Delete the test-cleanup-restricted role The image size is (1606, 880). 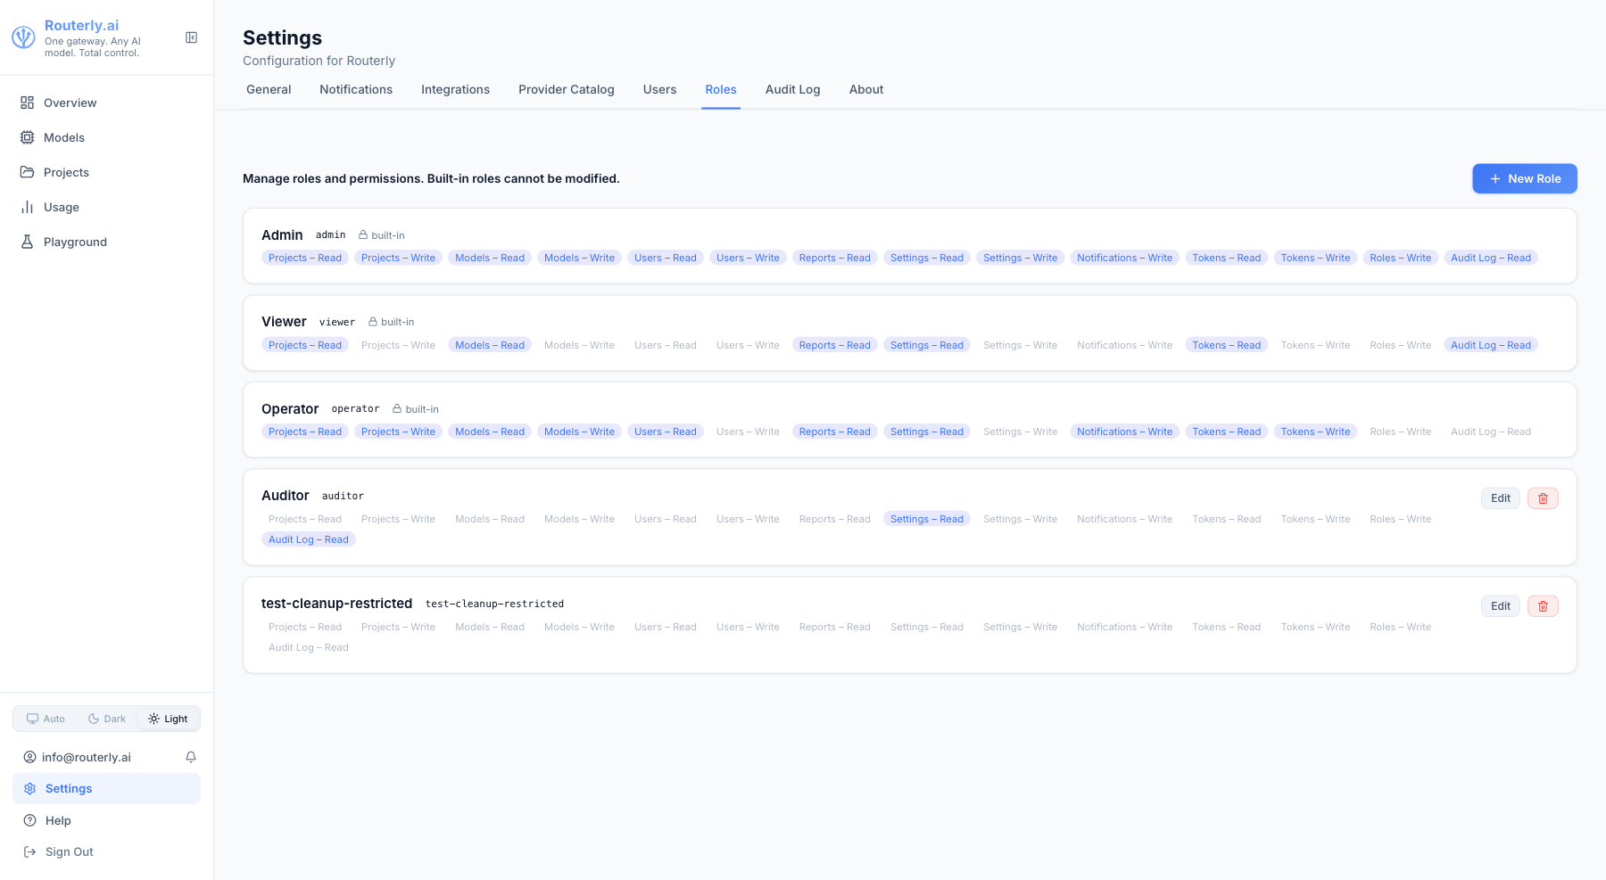[1543, 606]
